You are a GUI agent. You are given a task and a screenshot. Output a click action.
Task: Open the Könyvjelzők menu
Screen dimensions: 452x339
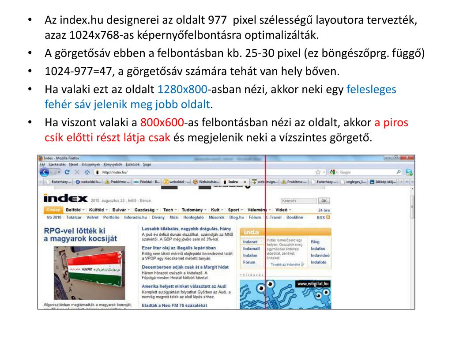coord(113,165)
